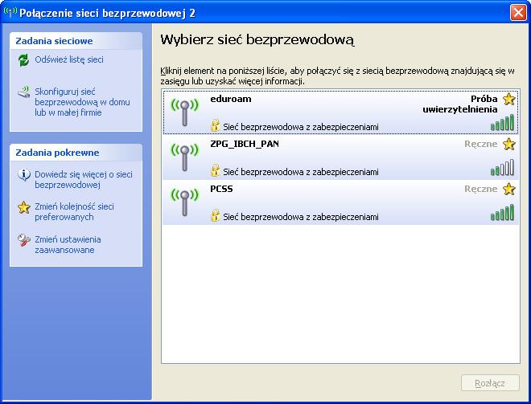Click security description text under PCSS
This screenshot has width=531, height=404.
coord(301,218)
